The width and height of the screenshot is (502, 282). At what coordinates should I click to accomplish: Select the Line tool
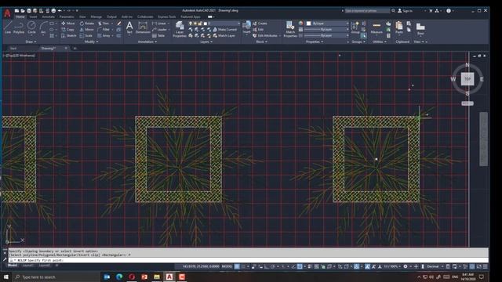tap(8, 27)
